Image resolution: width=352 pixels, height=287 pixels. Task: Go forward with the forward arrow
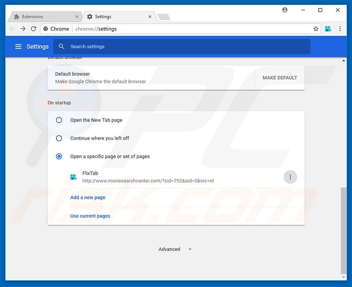pyautogui.click(x=23, y=29)
